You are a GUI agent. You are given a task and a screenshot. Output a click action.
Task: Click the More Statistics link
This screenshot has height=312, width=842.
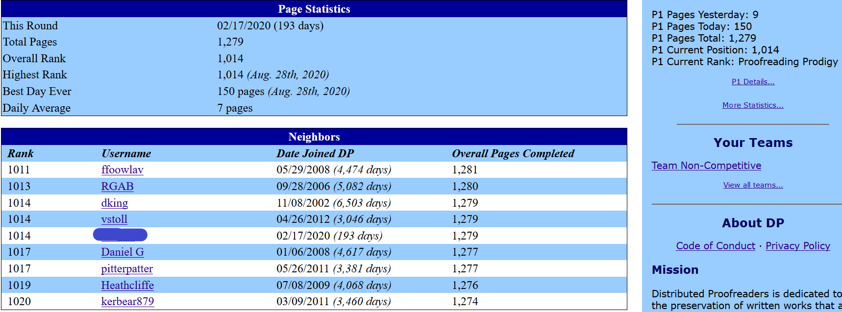tap(753, 105)
